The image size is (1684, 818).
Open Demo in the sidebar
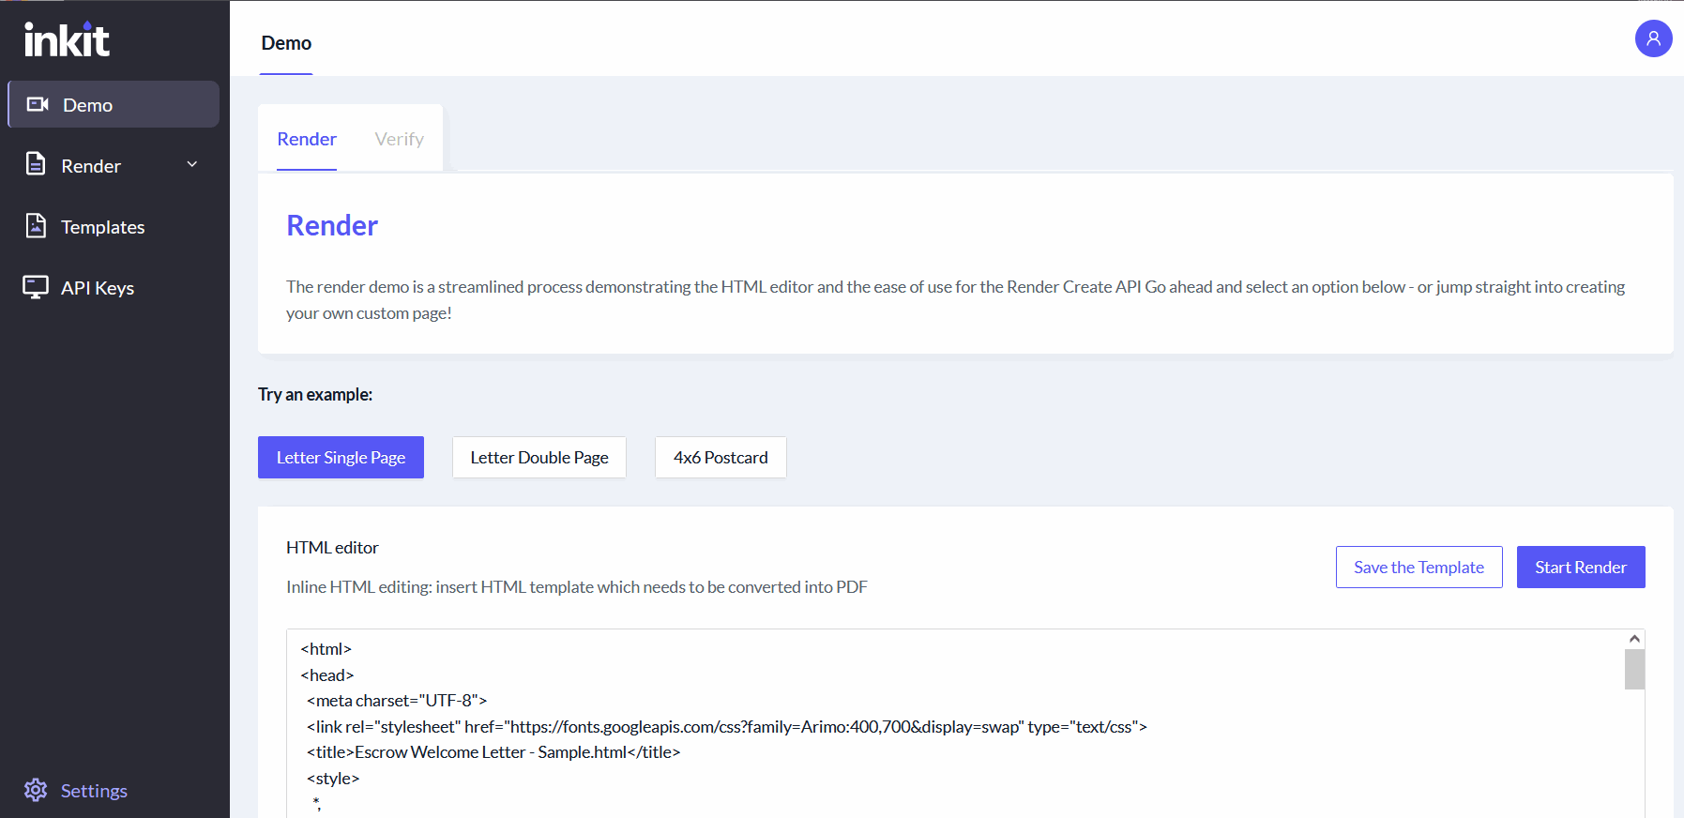pyautogui.click(x=114, y=104)
